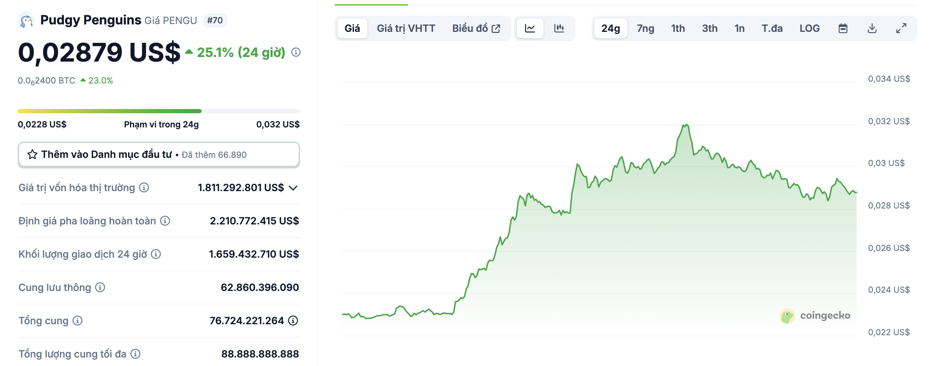Screen dimensions: 933x366
Task: Click the 24h price range bar
Action: (159, 111)
